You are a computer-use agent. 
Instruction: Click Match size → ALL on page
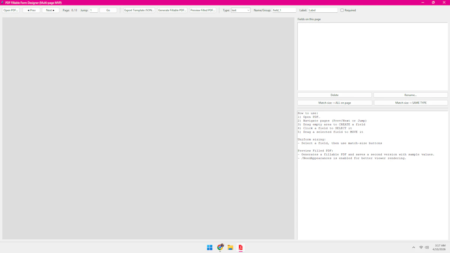tap(334, 102)
